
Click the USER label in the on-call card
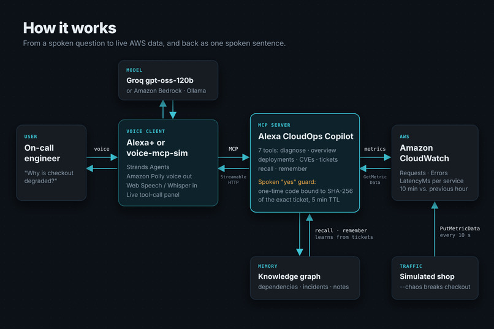coord(31,137)
